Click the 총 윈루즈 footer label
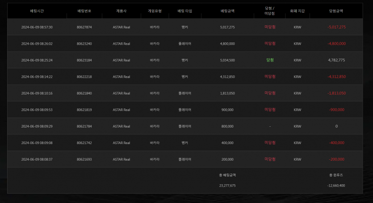The width and height of the screenshot is (373, 203). point(336,175)
